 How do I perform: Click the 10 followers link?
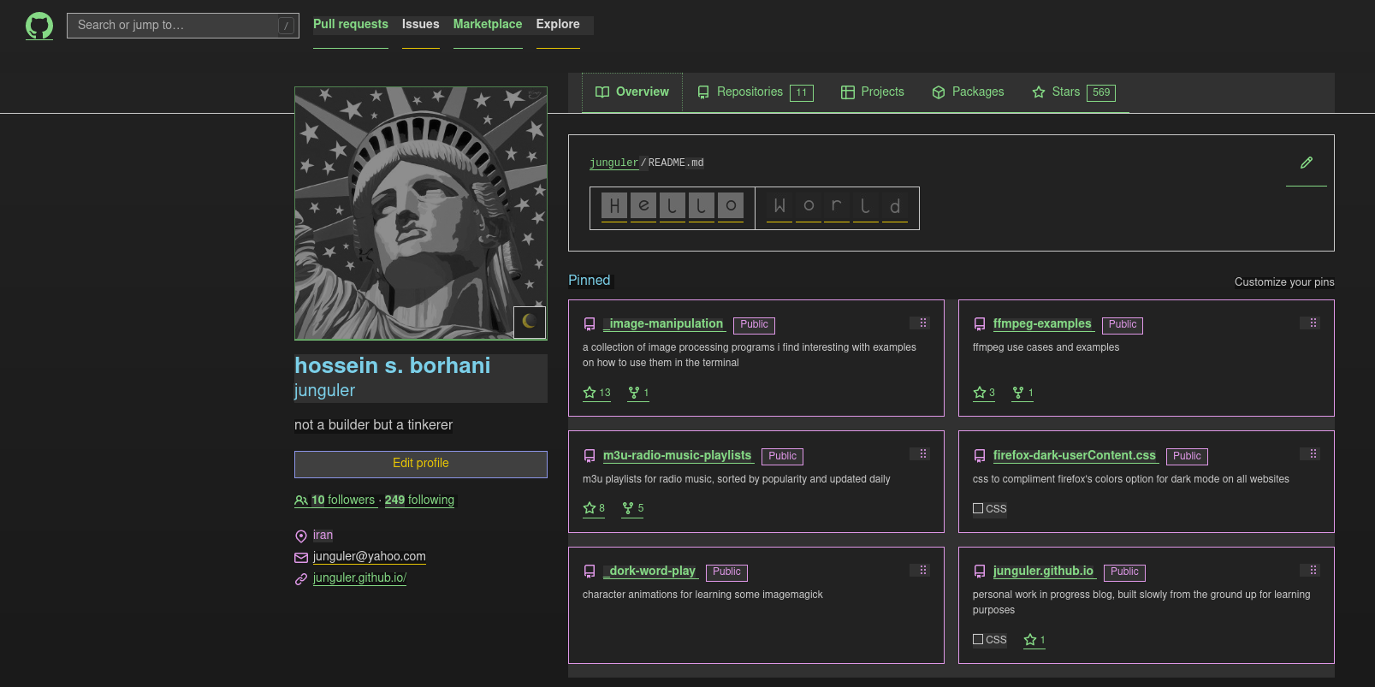[335, 500]
